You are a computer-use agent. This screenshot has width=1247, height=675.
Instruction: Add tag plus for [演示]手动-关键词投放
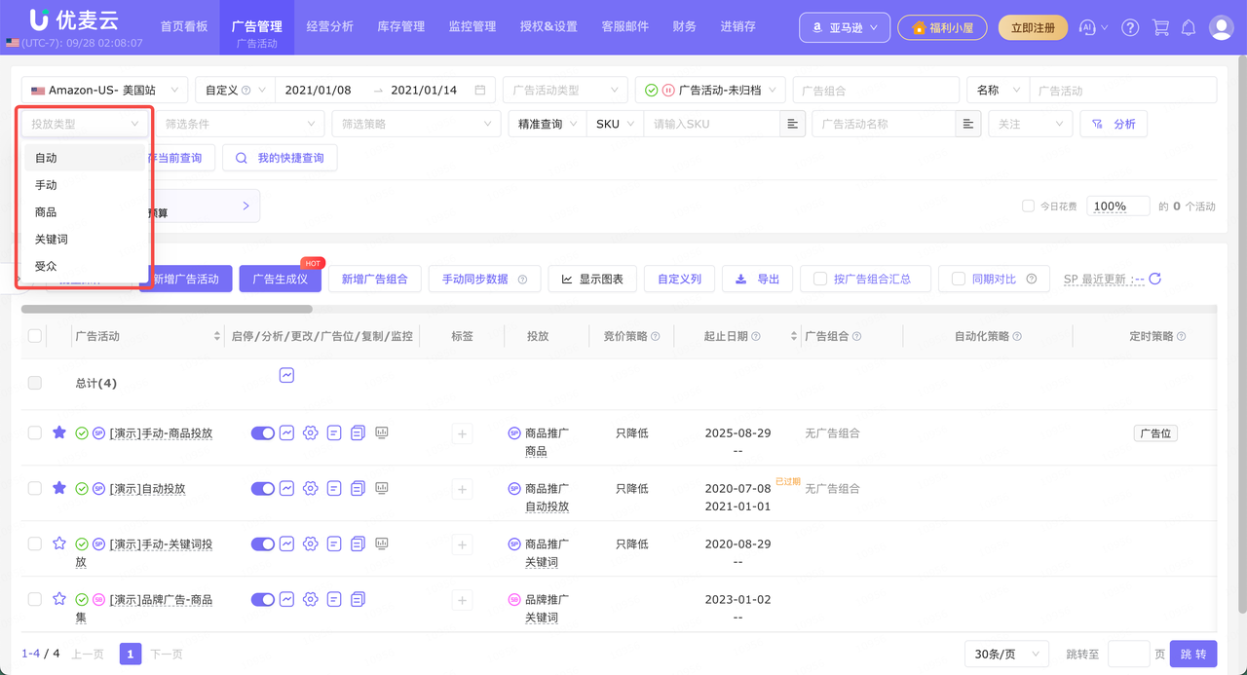(x=462, y=544)
